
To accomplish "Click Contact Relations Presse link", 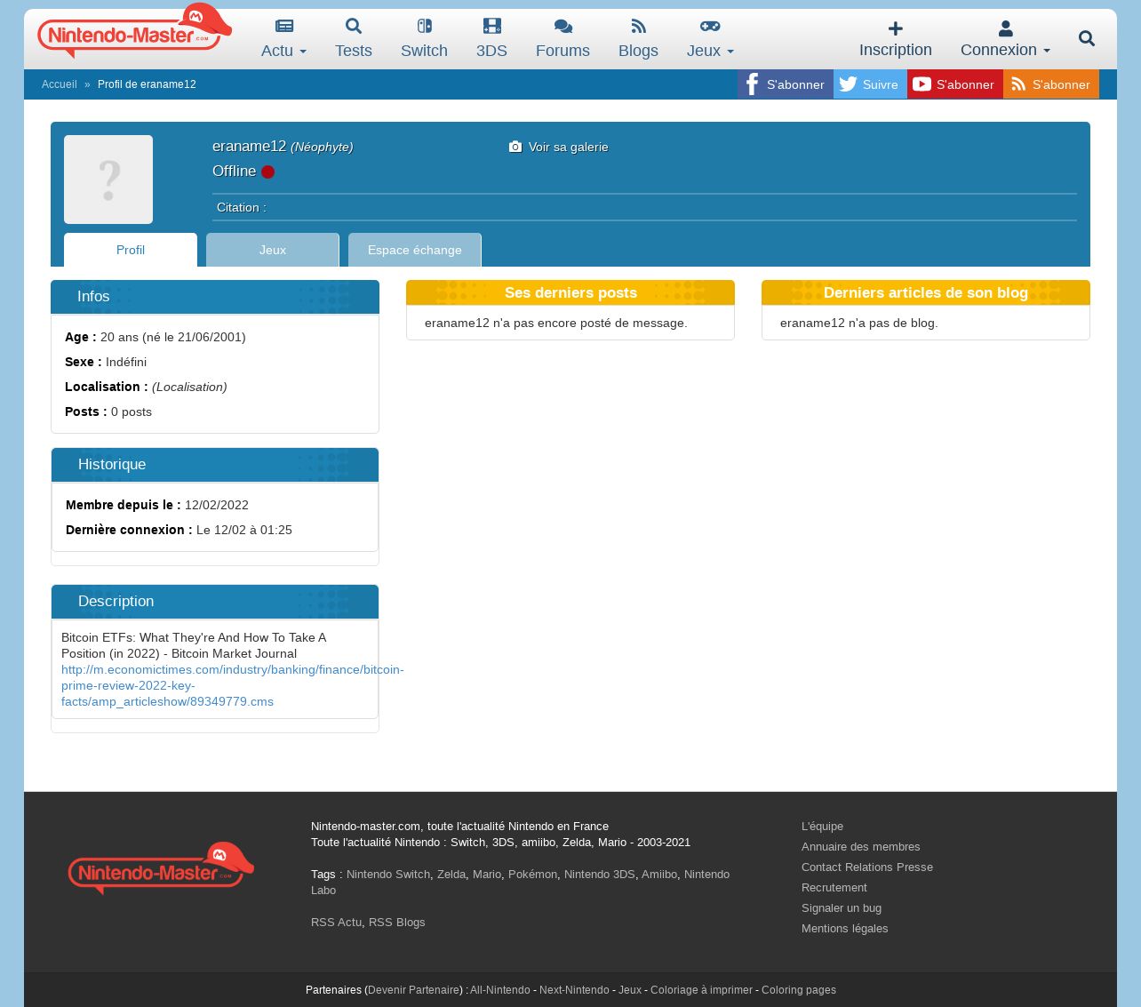I will click(867, 867).
